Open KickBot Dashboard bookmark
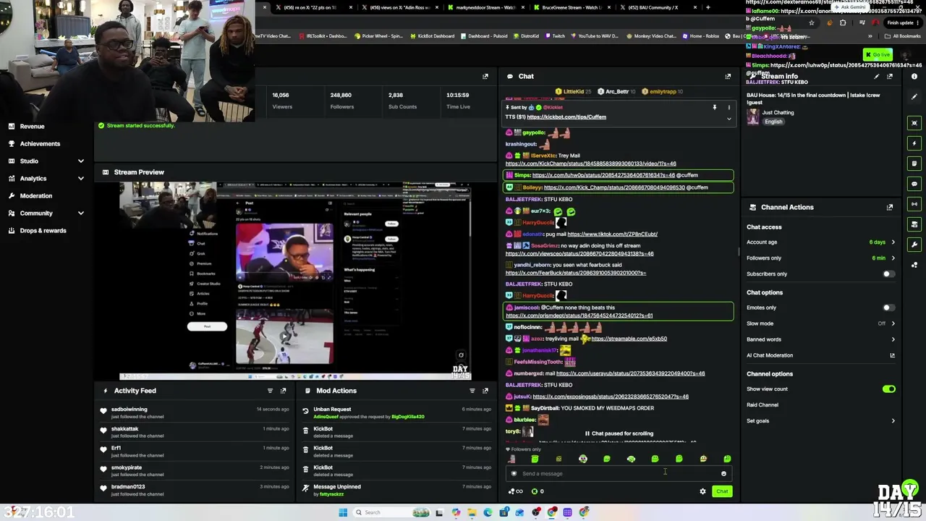 (x=432, y=36)
